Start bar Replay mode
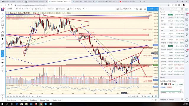The width and height of the screenshot is (189, 106). (x=78, y=9)
